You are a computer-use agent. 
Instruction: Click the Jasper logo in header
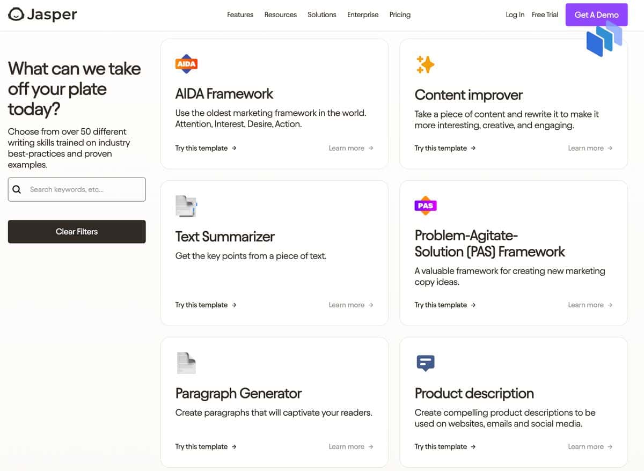43,14
